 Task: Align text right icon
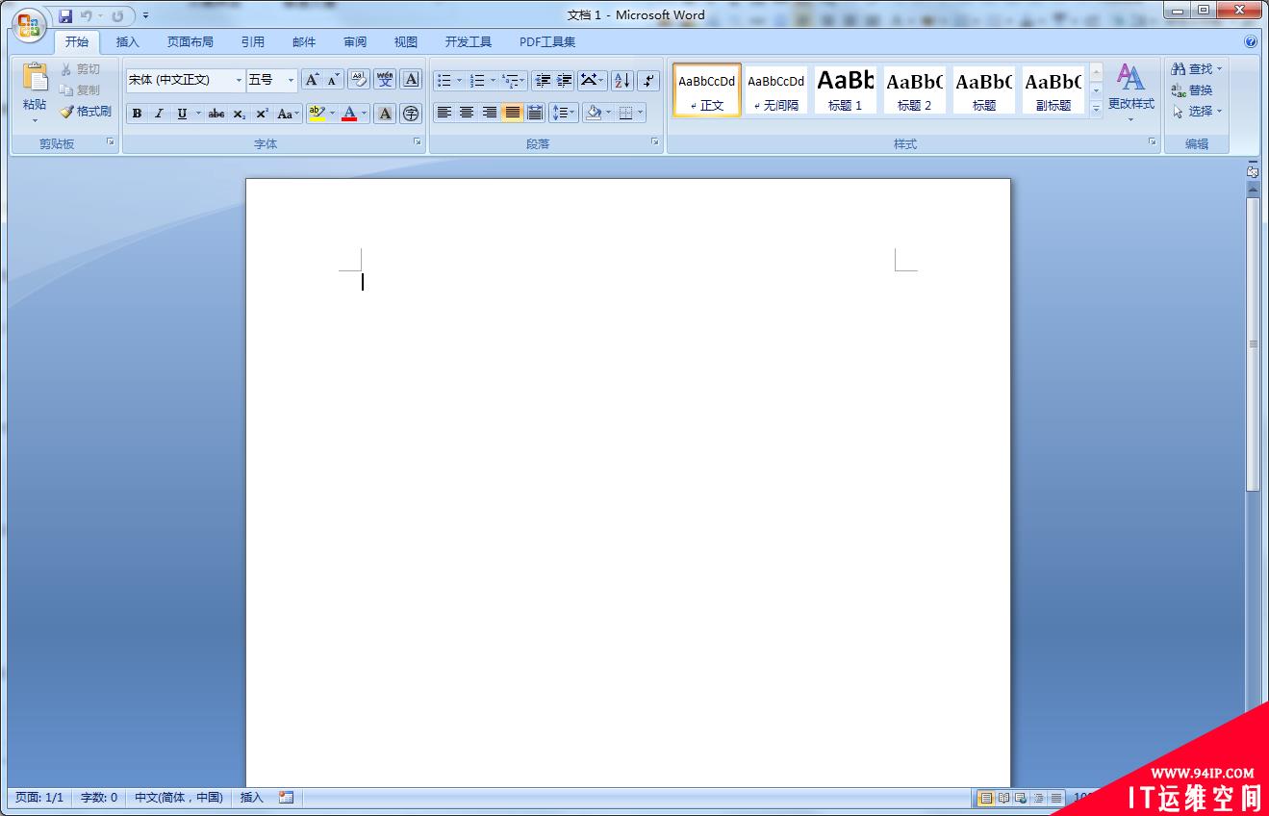pyautogui.click(x=490, y=113)
